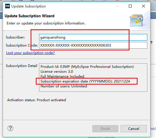Select 'Full Maintenance Included' text
This screenshot has width=156, height=138.
[x=62, y=76]
